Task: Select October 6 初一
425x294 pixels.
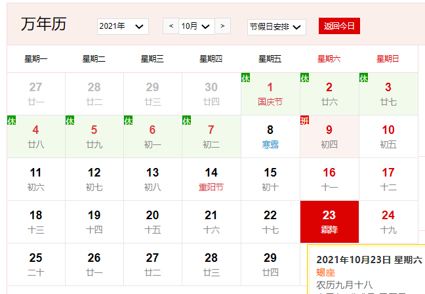Action: coord(153,136)
